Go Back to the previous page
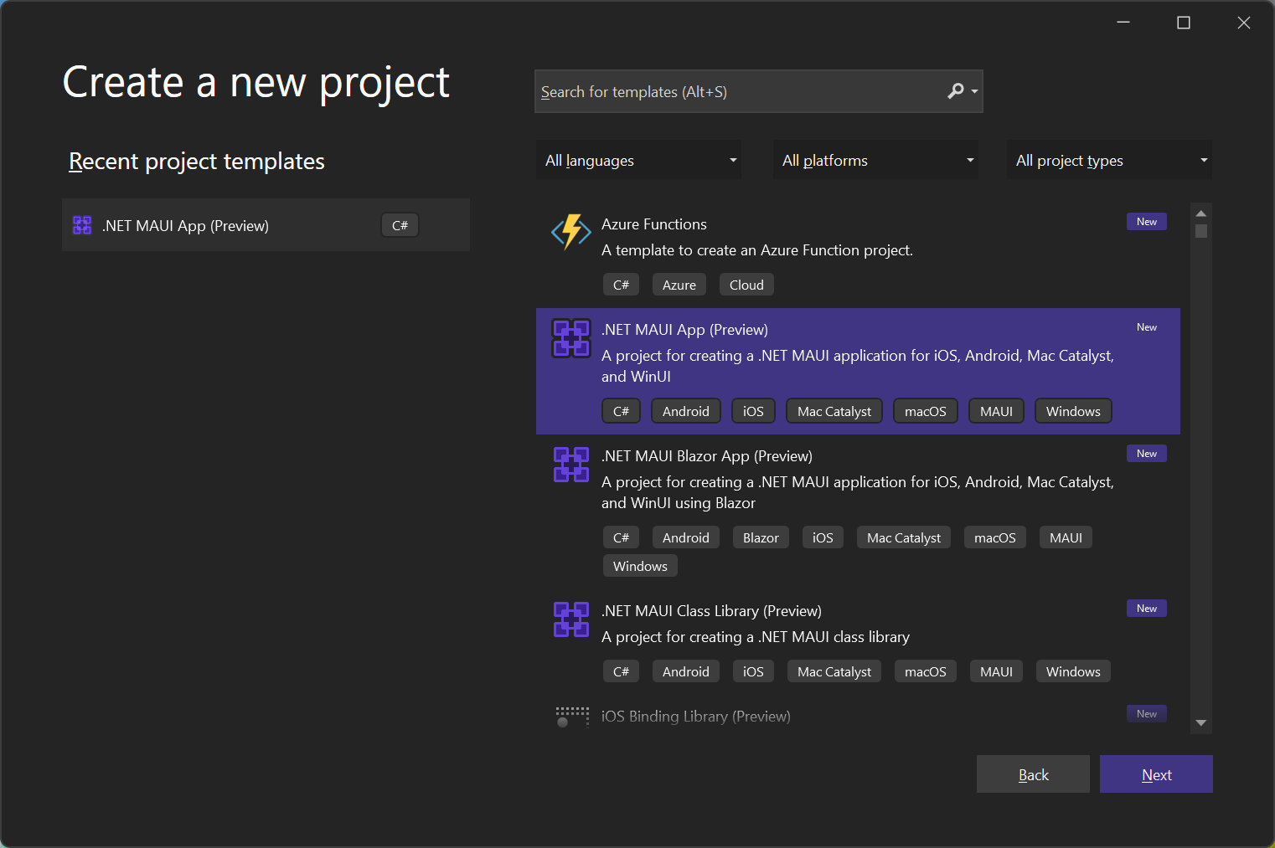The image size is (1275, 848). tap(1033, 774)
